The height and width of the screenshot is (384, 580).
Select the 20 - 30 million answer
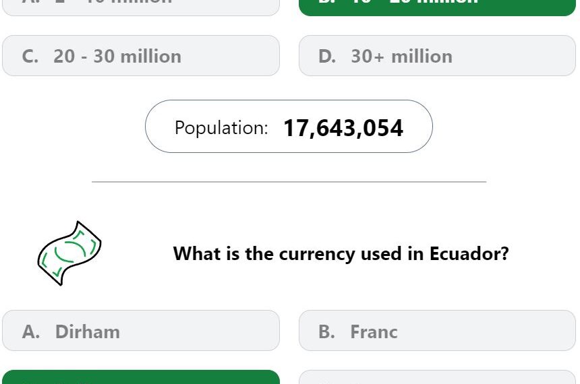pyautogui.click(x=141, y=56)
